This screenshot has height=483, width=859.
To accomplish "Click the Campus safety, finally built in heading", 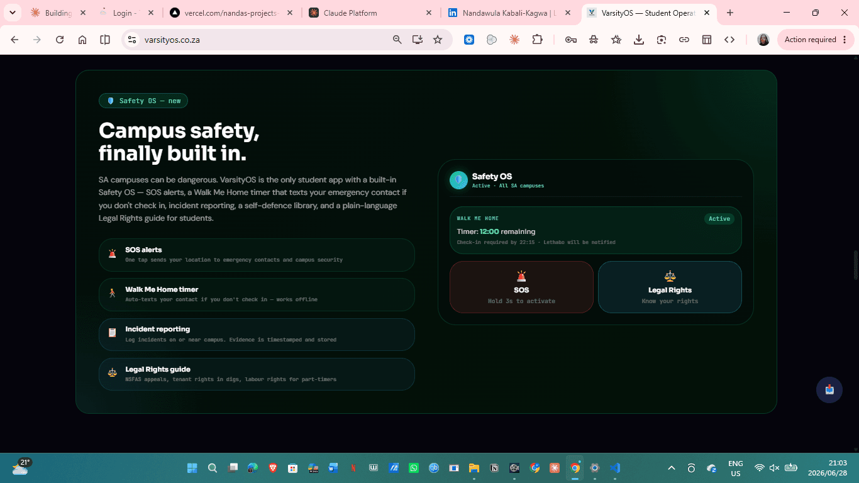I will pyautogui.click(x=179, y=142).
